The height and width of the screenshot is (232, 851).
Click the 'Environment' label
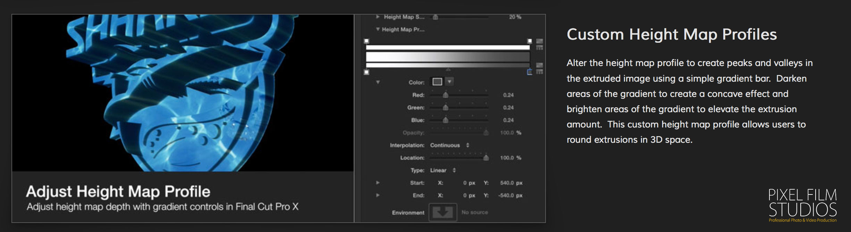(408, 213)
